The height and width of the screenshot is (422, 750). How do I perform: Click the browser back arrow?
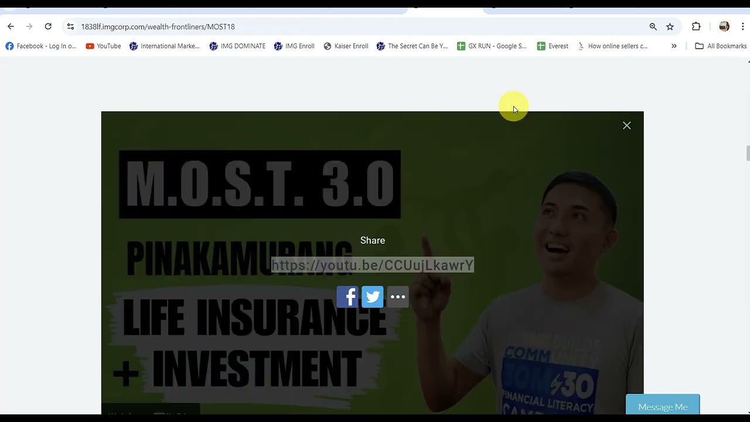[11, 26]
